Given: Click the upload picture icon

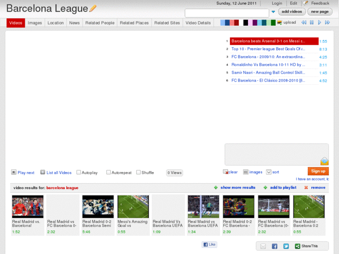Looking at the screenshot, I should (279, 22).
